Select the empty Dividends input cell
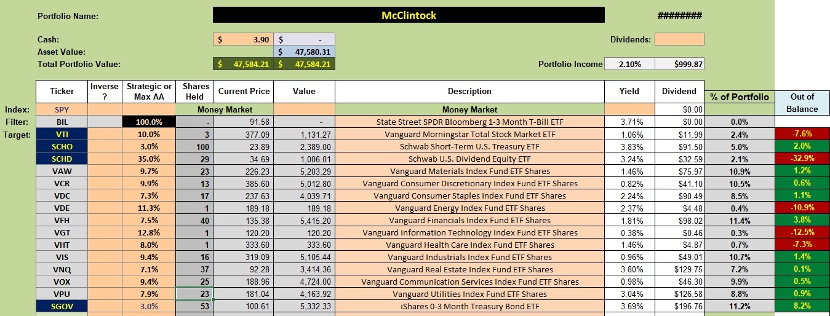Screen dimensions: 830x316 point(679,39)
